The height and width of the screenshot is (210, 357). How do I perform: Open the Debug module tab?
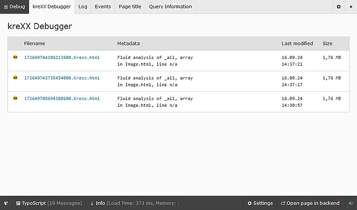[13, 6]
